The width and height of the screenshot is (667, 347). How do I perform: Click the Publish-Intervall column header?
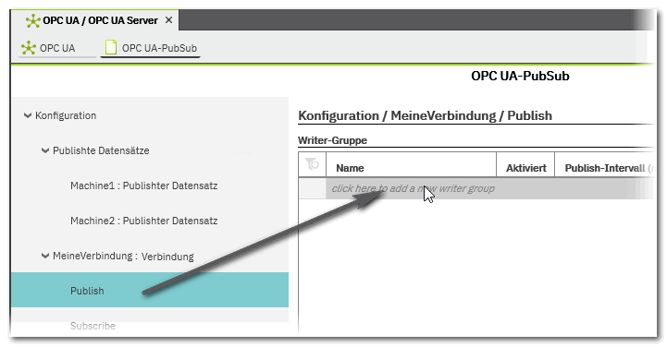tap(604, 164)
